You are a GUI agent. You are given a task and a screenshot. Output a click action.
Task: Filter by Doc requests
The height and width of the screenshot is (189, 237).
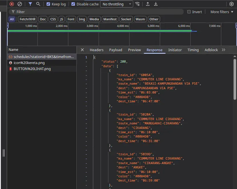(43, 19)
